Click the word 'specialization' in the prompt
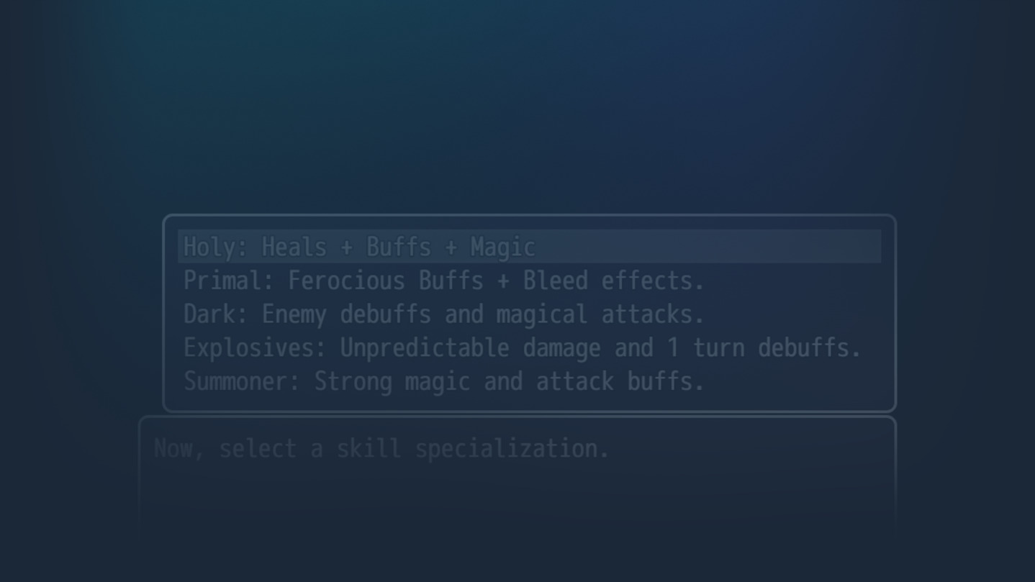Viewport: 1035px width, 582px height. coord(512,449)
